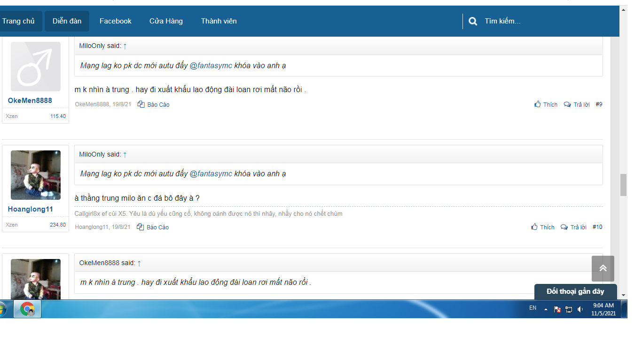
Task: Click the Tìm kiếm search field
Action: tap(540, 21)
